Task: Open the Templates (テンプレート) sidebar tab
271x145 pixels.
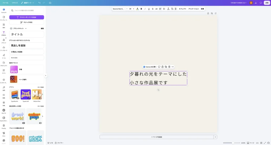Action: click(x=4, y=18)
